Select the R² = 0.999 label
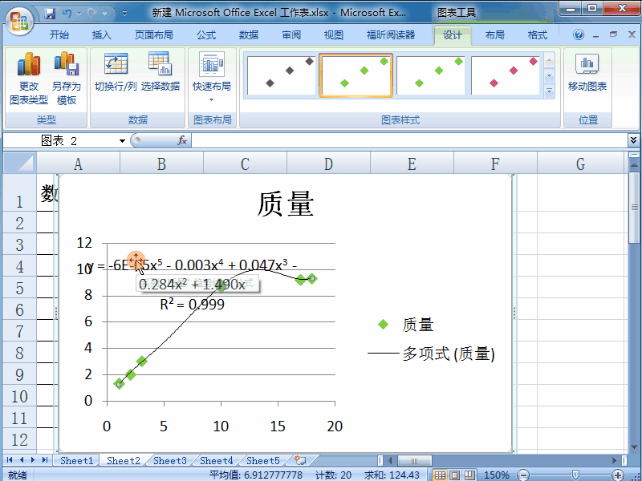 pos(192,305)
